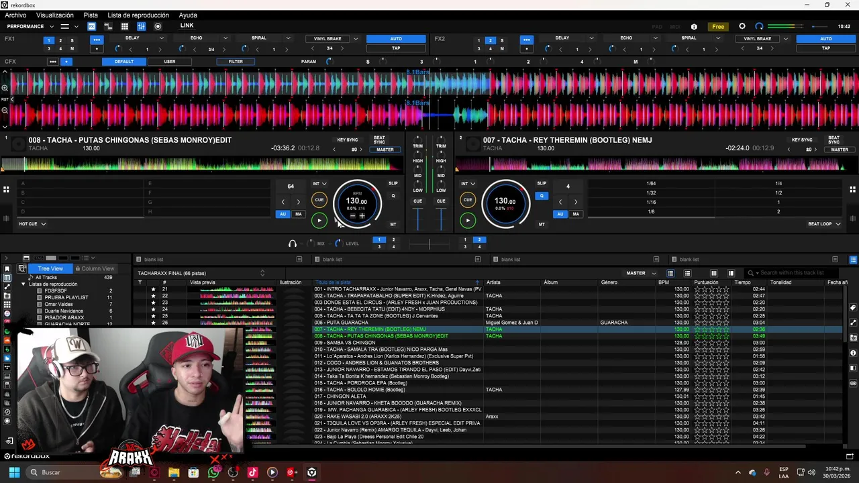Click FX1 three-dots options button
Image resolution: width=859 pixels, height=483 pixels.
(97, 40)
